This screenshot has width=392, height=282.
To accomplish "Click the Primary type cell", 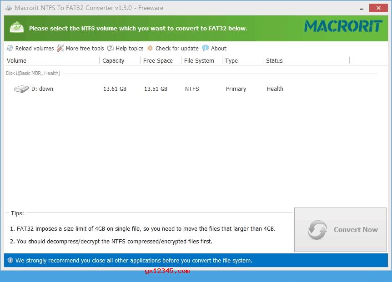I will point(236,89).
